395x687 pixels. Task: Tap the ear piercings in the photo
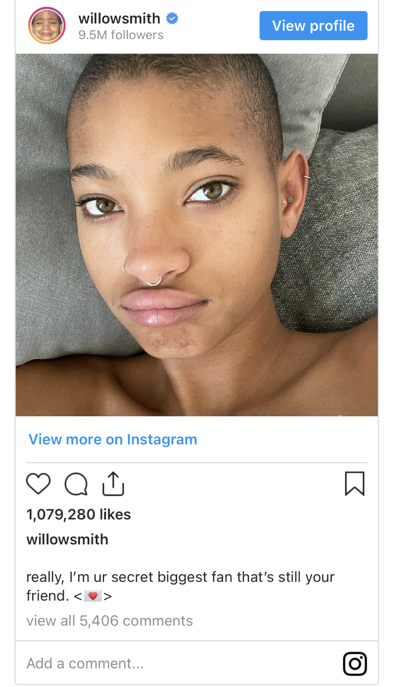click(x=289, y=200)
